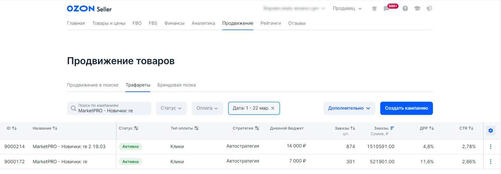The image size is (501, 174).
Task: Open the graduation cap training icon
Action: (417, 8)
